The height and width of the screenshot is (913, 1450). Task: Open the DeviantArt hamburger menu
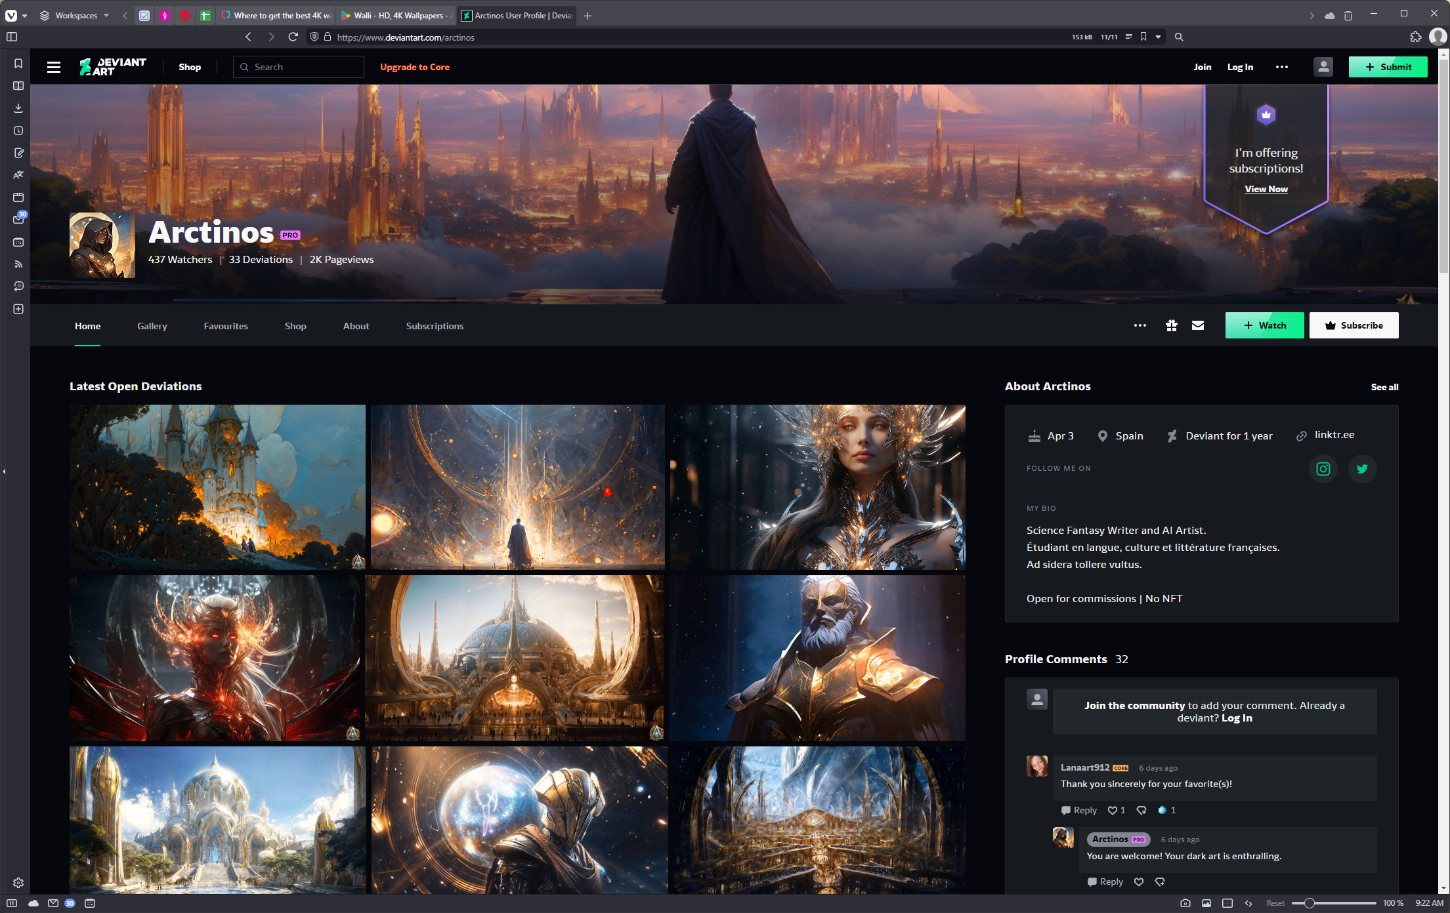tap(54, 67)
